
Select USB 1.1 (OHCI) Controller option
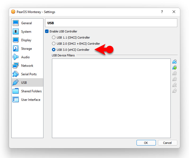tap(54, 38)
